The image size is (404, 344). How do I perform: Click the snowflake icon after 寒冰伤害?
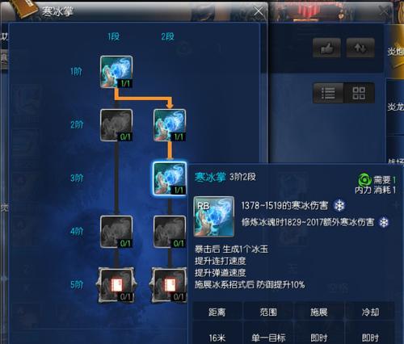pyautogui.click(x=339, y=206)
